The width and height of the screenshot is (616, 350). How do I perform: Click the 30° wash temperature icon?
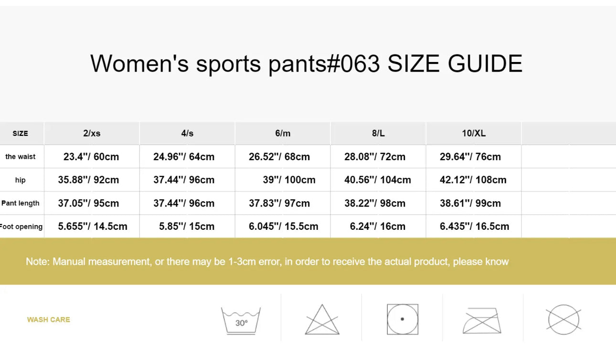coord(241,320)
